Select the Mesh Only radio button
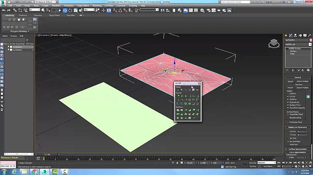Viewport: 313px width, 175px height. [x=288, y=145]
